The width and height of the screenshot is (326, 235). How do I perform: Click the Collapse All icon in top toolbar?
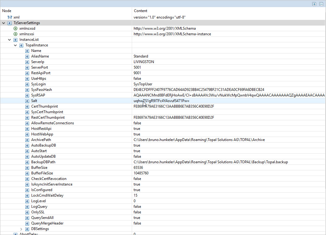pos(321,4)
